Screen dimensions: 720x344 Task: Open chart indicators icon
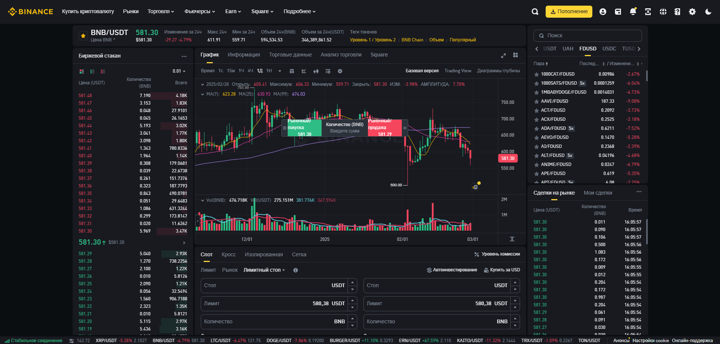[x=304, y=71]
